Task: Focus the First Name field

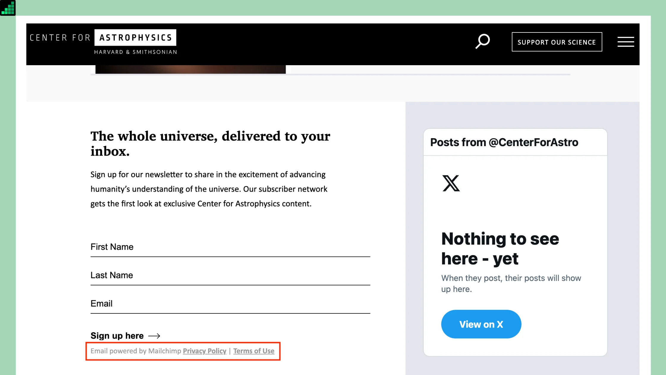Action: 230,247
